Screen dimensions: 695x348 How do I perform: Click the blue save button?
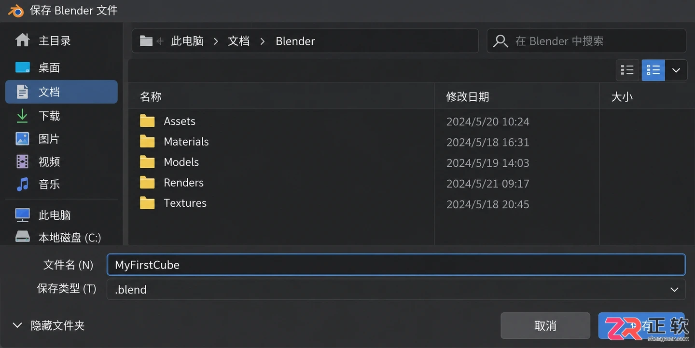tap(641, 326)
